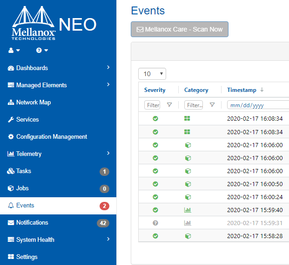Click the Tasks count badge
Image resolution: width=289 pixels, height=265 pixels.
pos(105,172)
